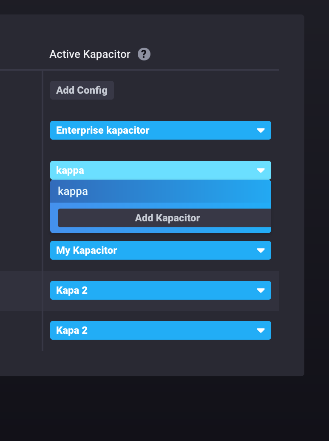This screenshot has width=329, height=441.
Task: Click the Active Kapacitor heading
Action: (89, 54)
